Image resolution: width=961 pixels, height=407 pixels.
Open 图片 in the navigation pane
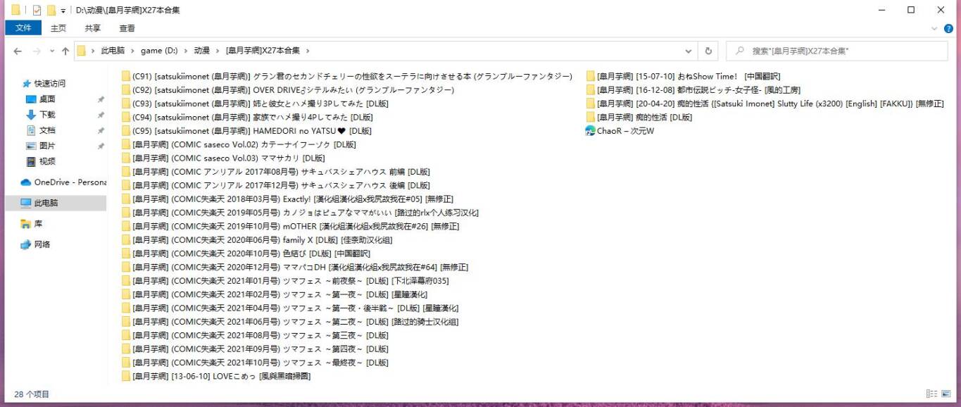[x=47, y=146]
